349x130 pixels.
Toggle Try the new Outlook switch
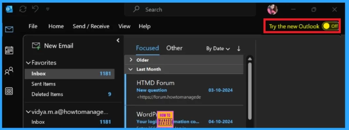(x=330, y=26)
